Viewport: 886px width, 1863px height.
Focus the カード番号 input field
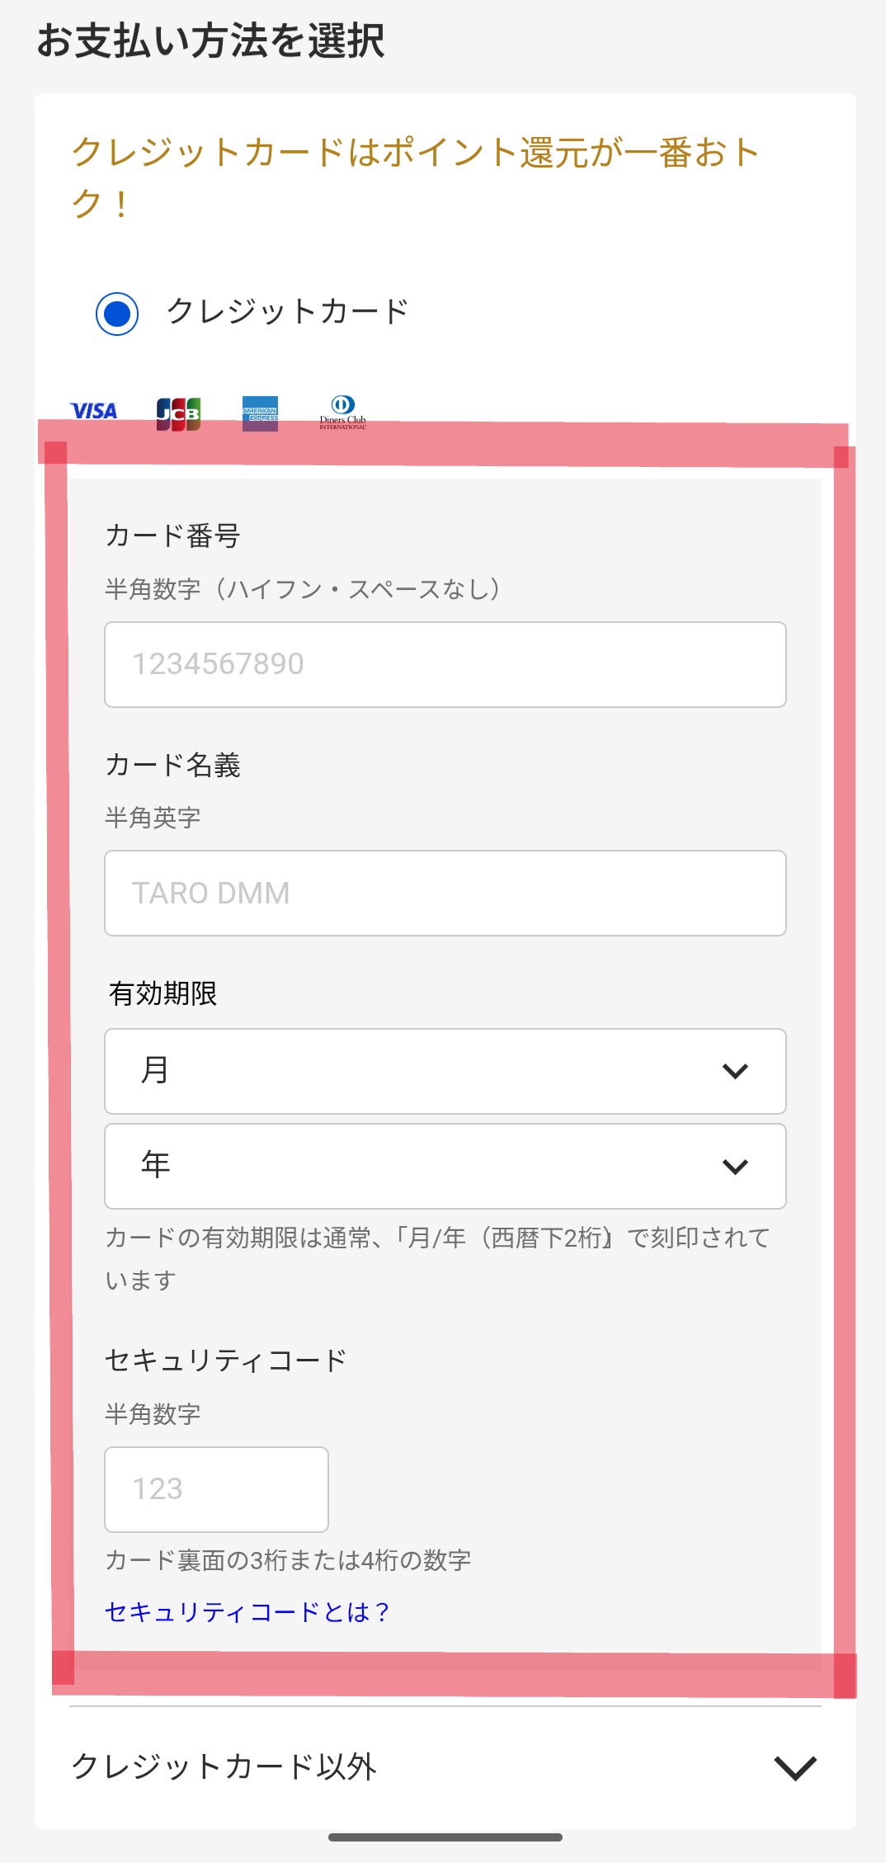445,664
